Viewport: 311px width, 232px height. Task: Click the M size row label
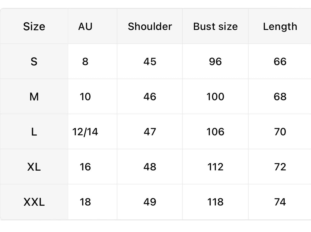(x=34, y=97)
